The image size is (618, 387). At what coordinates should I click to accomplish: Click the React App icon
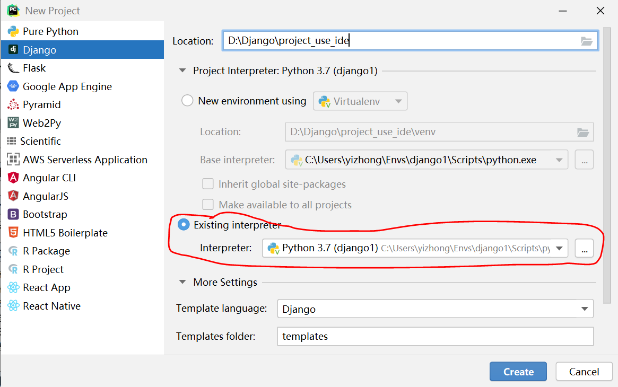tap(13, 287)
